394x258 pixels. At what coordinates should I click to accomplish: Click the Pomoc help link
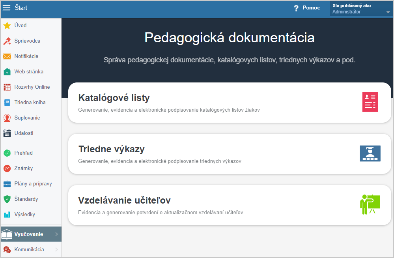pyautogui.click(x=307, y=8)
